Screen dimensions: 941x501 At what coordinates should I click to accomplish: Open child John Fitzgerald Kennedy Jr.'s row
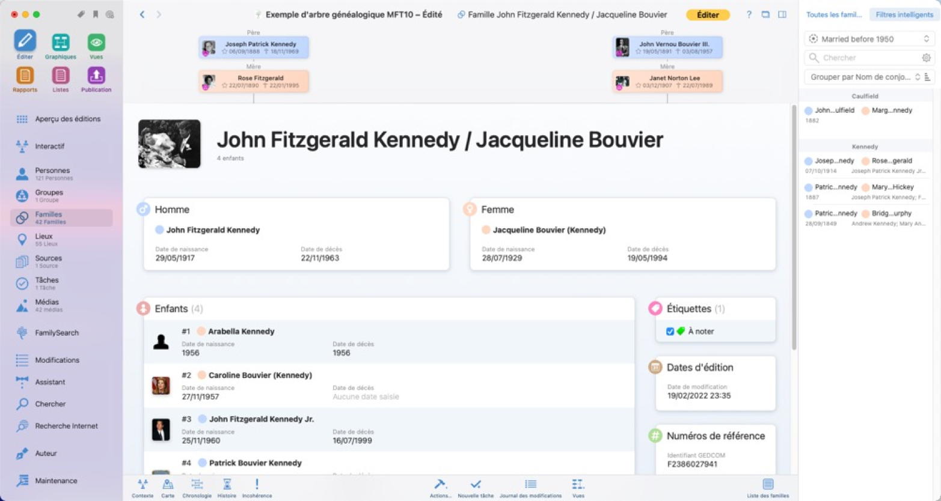click(x=389, y=430)
